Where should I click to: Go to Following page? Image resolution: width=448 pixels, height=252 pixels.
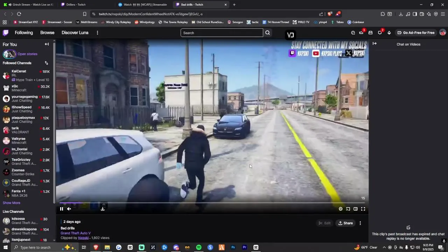tap(24, 33)
